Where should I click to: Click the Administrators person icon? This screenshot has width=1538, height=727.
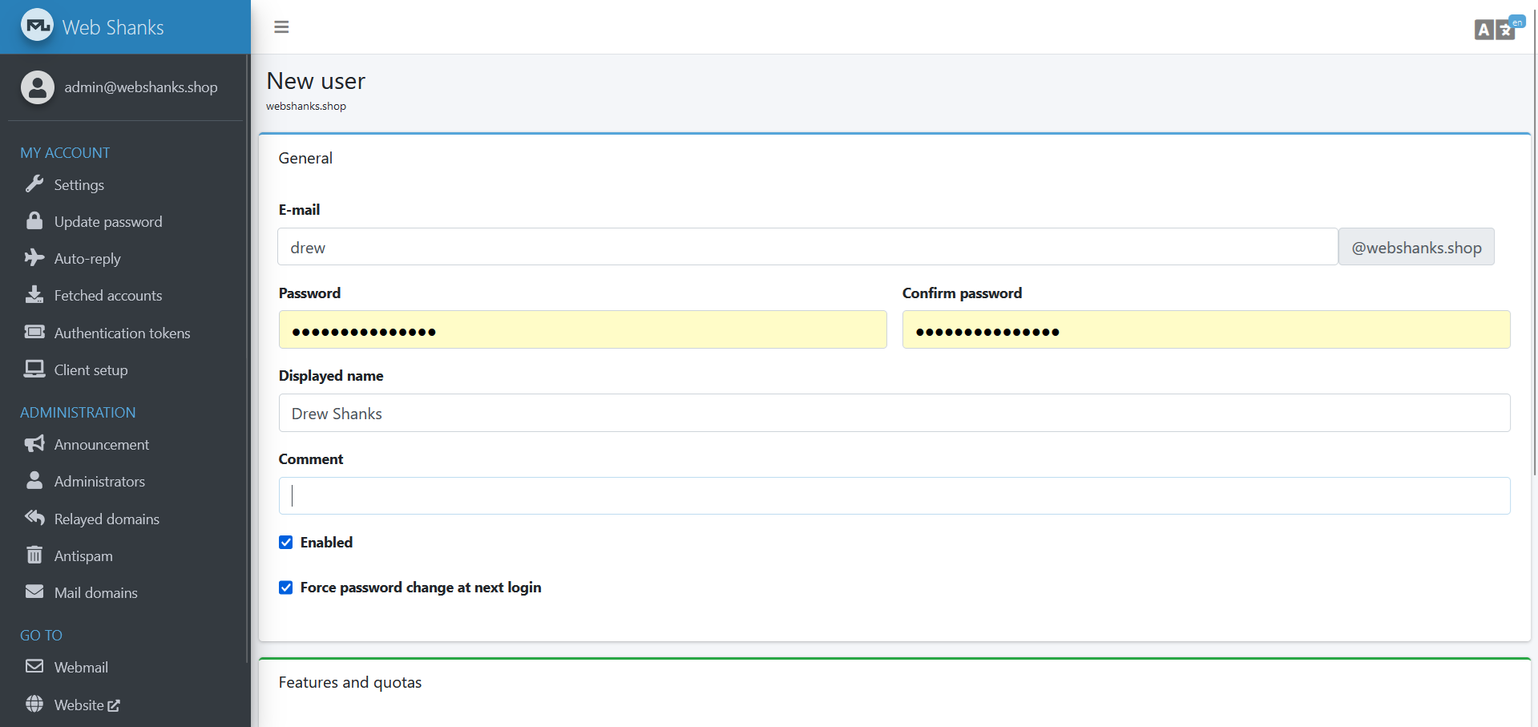pos(34,480)
